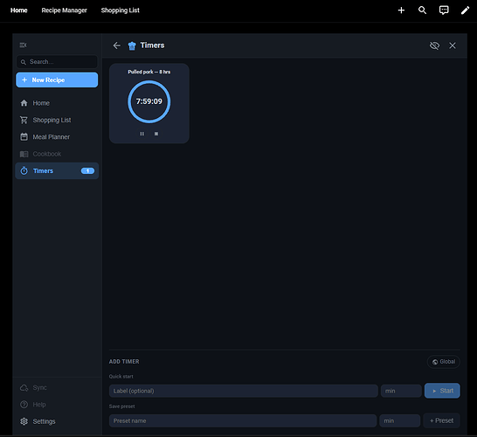477x437 pixels.
Task: Close the Timers panel with X icon
Action: pyautogui.click(x=453, y=45)
